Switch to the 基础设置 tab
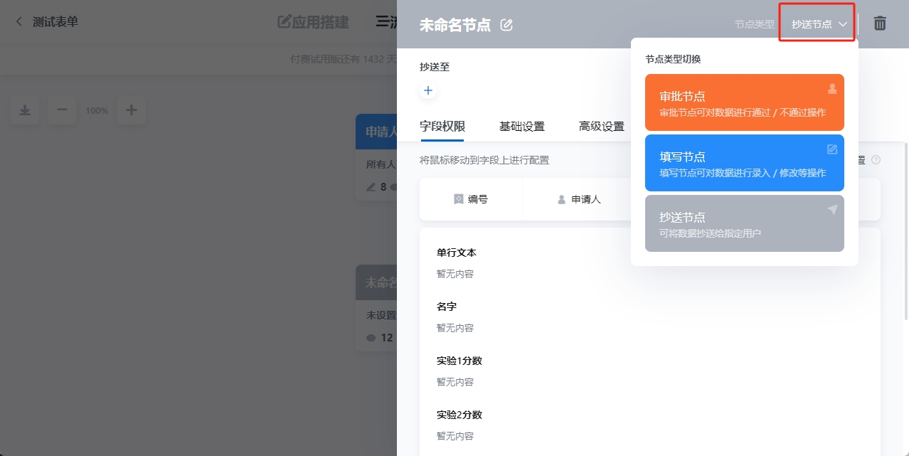 [x=521, y=127]
